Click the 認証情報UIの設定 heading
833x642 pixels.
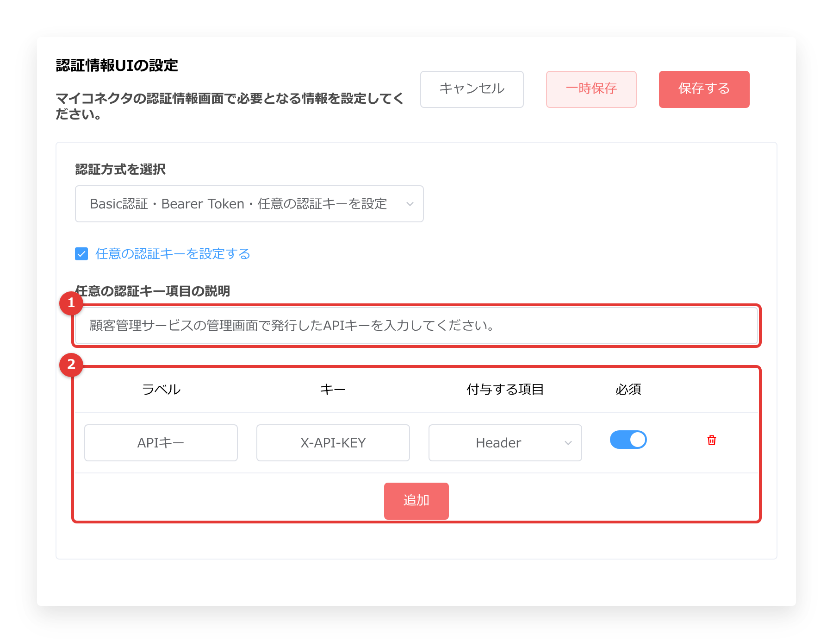[117, 65]
